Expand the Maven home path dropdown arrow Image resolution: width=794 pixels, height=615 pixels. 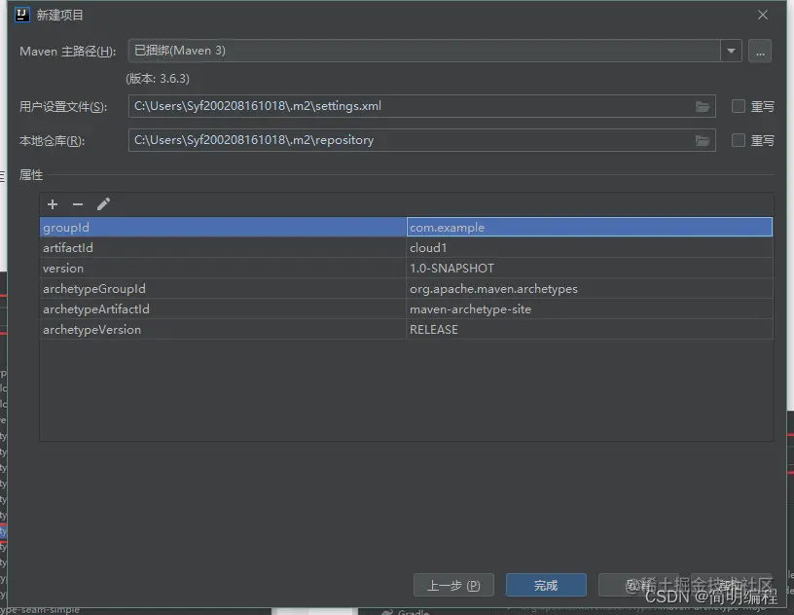click(731, 51)
